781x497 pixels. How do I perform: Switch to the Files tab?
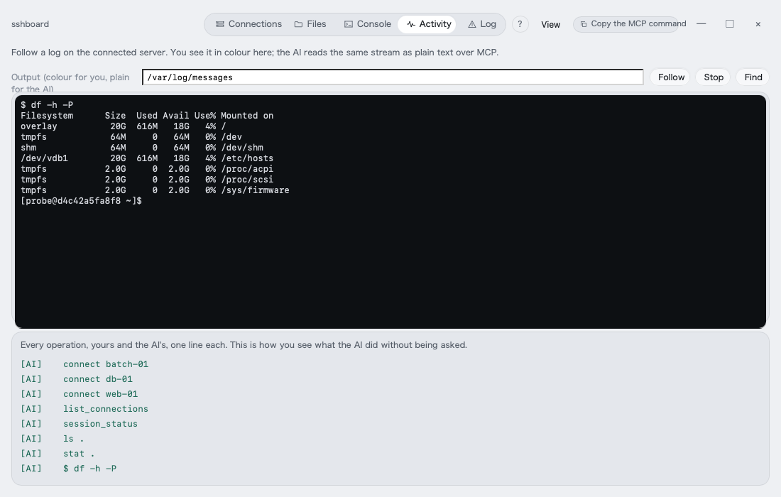pos(310,24)
